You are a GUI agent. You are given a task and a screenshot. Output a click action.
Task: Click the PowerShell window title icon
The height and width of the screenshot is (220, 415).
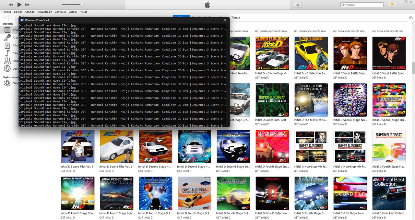pos(22,20)
